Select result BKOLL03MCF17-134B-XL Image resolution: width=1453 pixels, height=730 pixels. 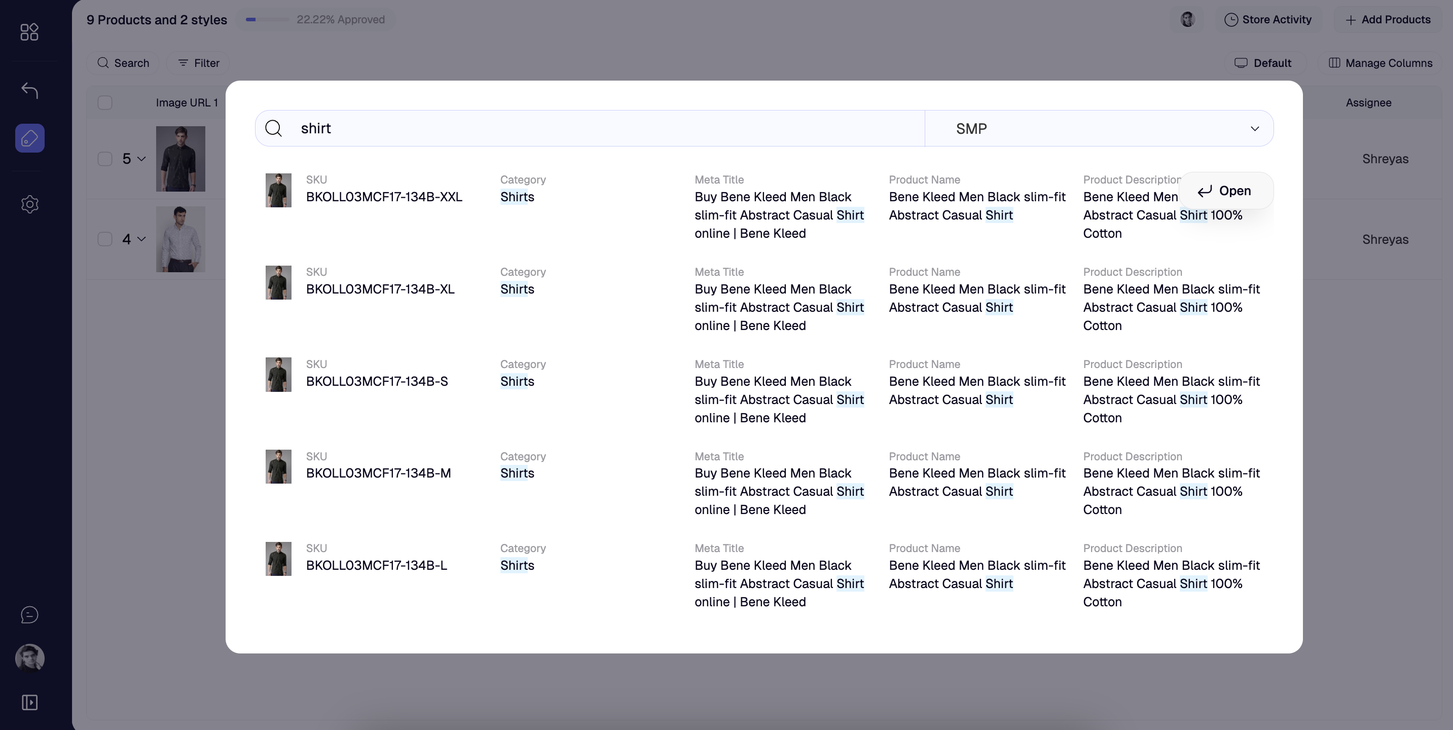[380, 289]
